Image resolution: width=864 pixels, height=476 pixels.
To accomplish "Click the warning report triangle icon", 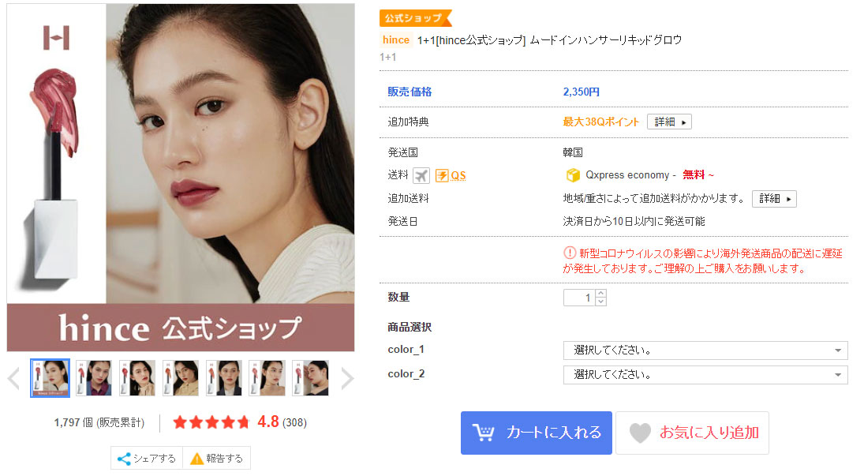I will click(196, 459).
